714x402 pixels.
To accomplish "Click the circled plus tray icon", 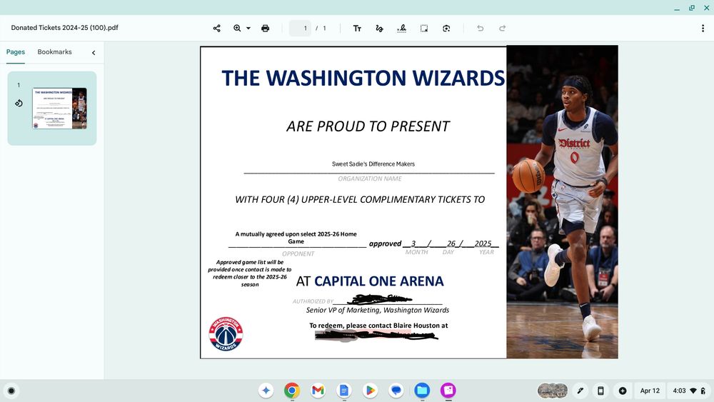I will pos(623,391).
